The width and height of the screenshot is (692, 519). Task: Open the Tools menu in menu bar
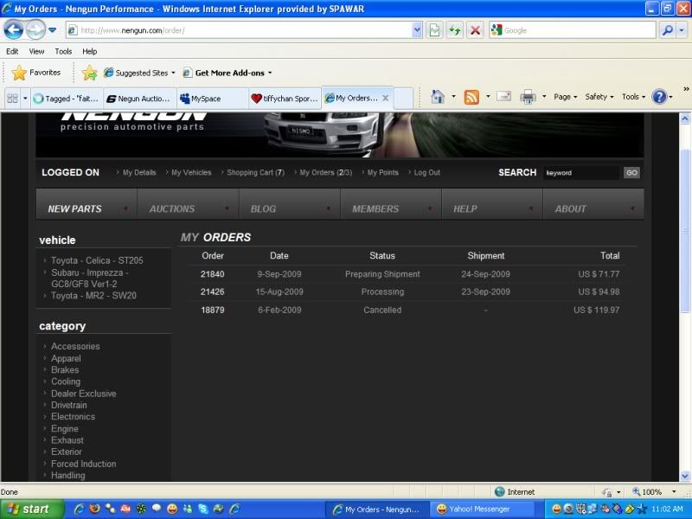tap(63, 51)
